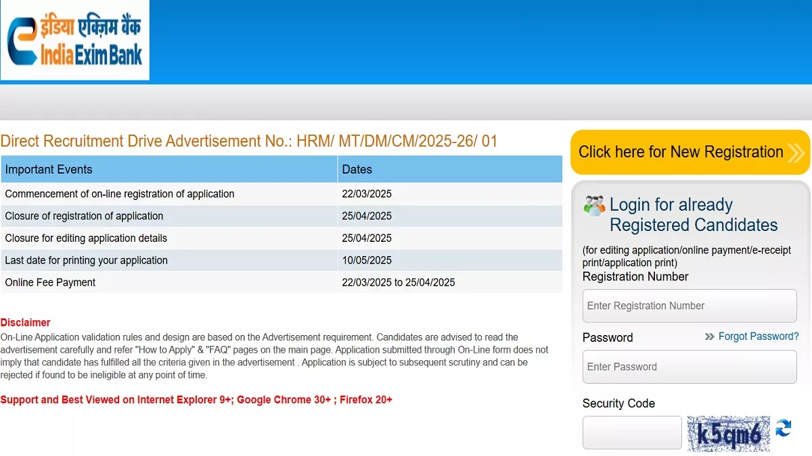Click double chevron arrows on New Registration banner
812x456 pixels.
click(x=796, y=153)
